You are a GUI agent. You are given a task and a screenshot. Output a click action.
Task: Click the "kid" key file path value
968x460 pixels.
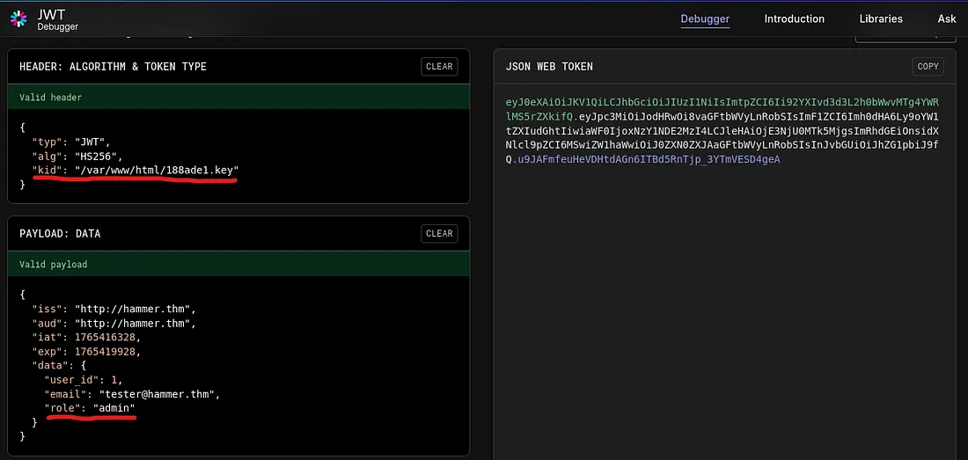tap(157, 169)
